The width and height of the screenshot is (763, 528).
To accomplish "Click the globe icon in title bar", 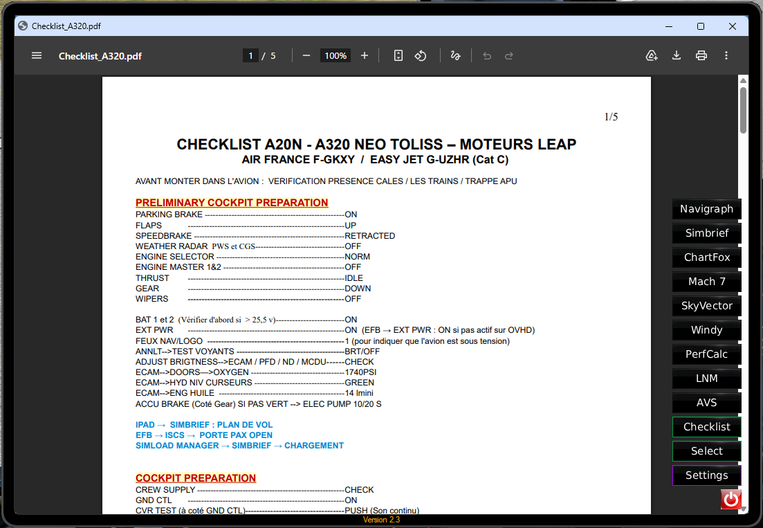I will click(23, 26).
